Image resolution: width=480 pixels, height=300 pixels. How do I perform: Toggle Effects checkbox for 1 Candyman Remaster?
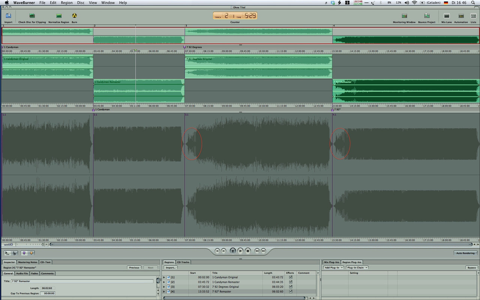(291, 282)
